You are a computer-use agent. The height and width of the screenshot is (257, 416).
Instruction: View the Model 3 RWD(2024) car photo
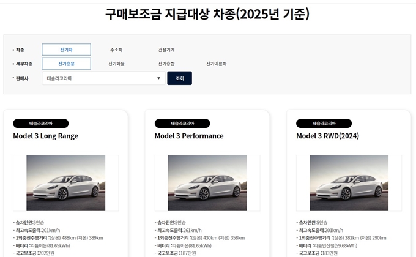[x=349, y=183]
